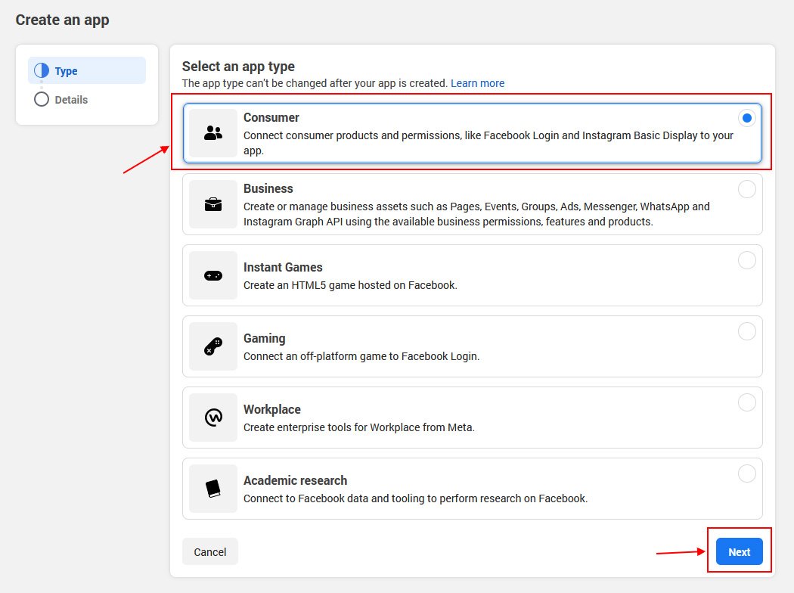Choose the Workplace radio button
This screenshot has width=794, height=593.
(x=746, y=402)
